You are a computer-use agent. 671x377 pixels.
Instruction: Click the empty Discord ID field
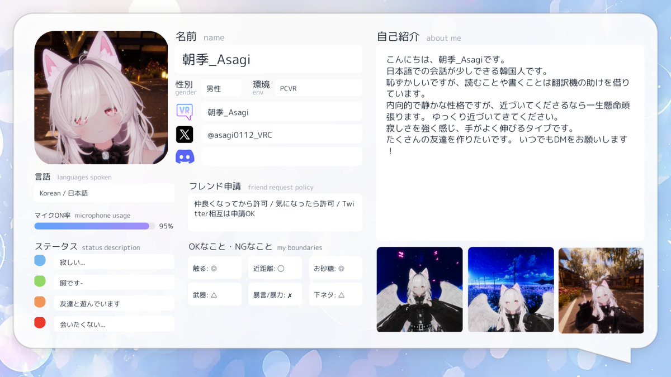click(x=282, y=156)
